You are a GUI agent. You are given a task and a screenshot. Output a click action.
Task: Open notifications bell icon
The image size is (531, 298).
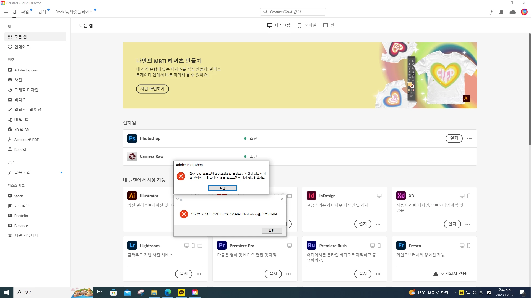[x=501, y=12]
